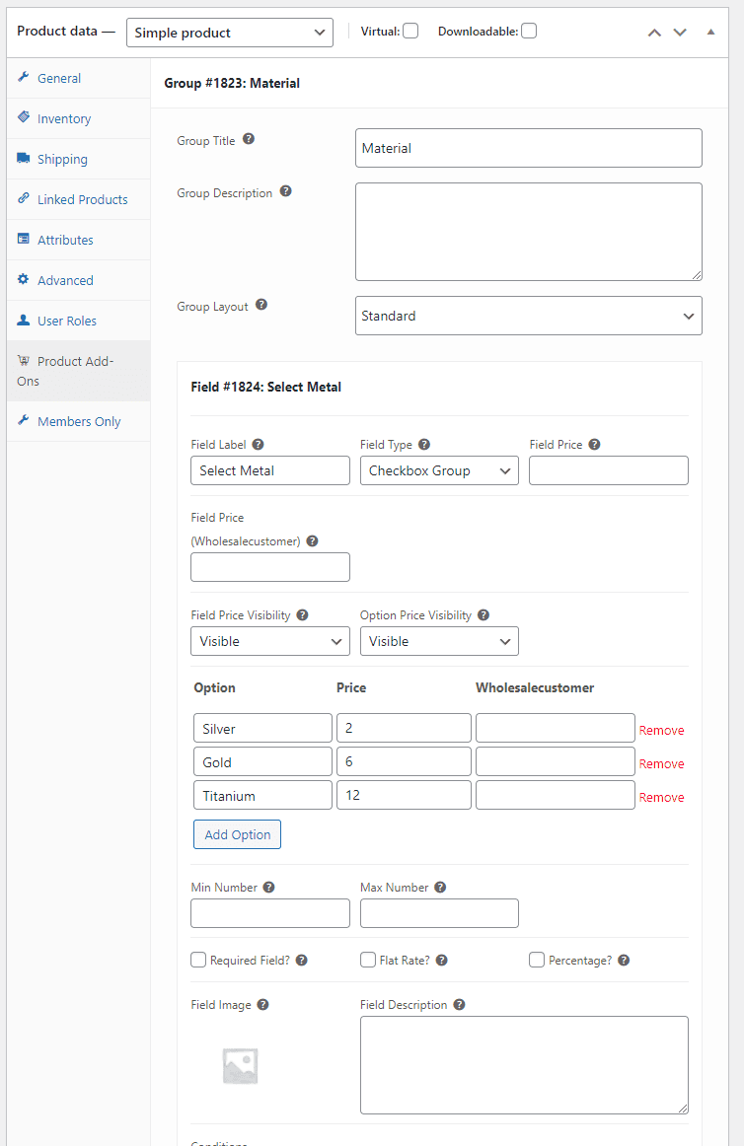
Task: Click the Silver option name field
Action: [262, 728]
